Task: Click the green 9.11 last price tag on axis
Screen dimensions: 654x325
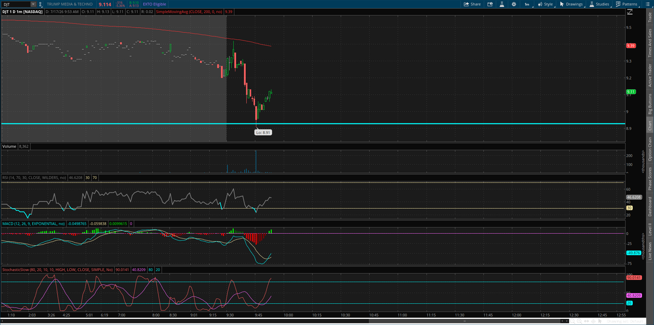Action: (631, 92)
